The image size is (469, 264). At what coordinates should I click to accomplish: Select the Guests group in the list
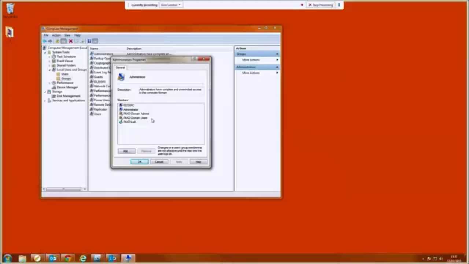[97, 77]
